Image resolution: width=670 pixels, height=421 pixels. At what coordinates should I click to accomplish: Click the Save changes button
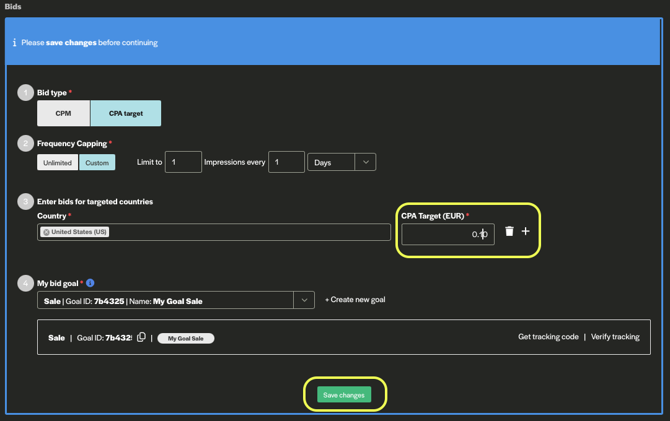pos(344,395)
